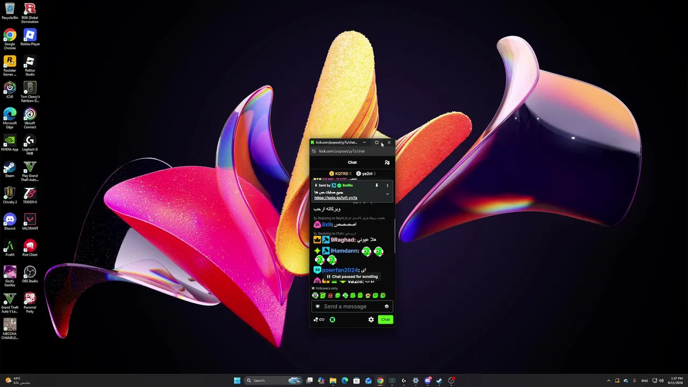Select OBS Studio desktop icon
Image resolution: width=688 pixels, height=387 pixels.
[x=30, y=274]
